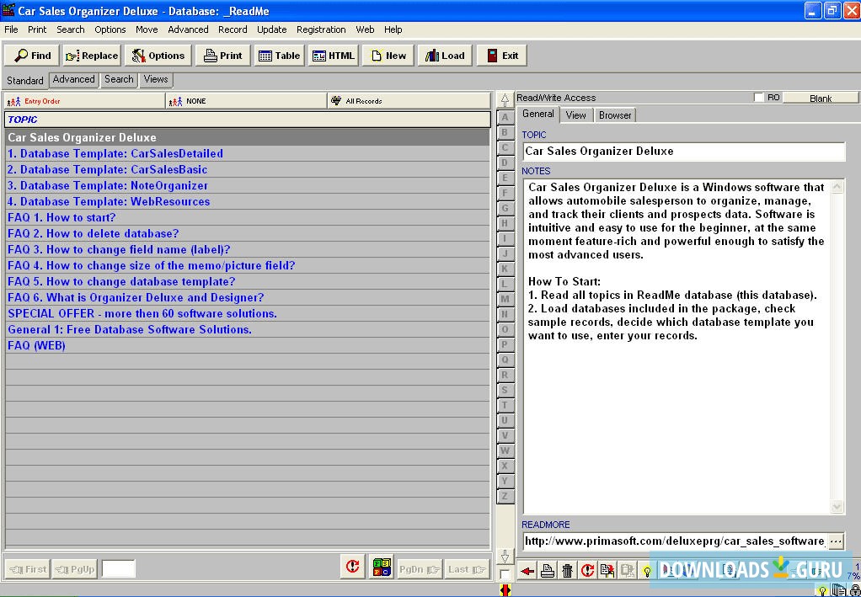Toggle the yellow lightbulb icon near PgDn
The height and width of the screenshot is (597, 861).
click(648, 570)
